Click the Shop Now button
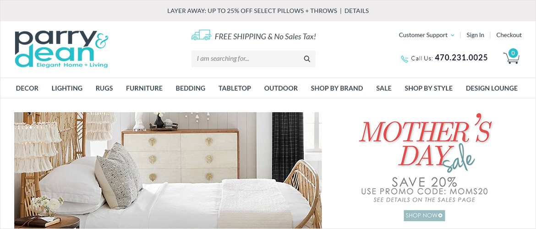This screenshot has height=229, width=536. click(x=424, y=215)
